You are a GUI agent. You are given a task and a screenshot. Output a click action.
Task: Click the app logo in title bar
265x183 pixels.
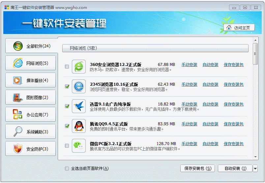pos(7,7)
